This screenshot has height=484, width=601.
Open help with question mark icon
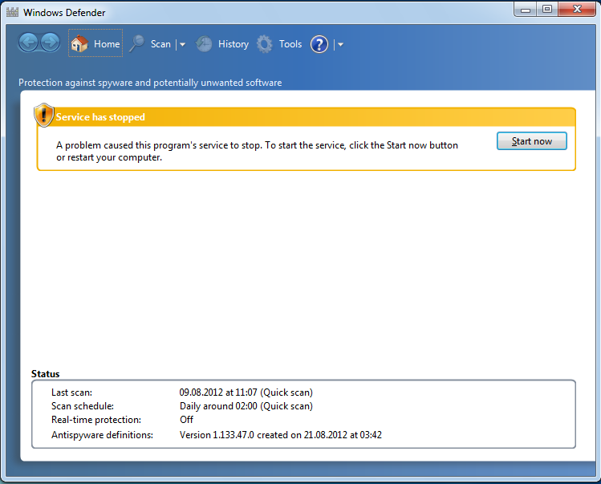tap(319, 44)
